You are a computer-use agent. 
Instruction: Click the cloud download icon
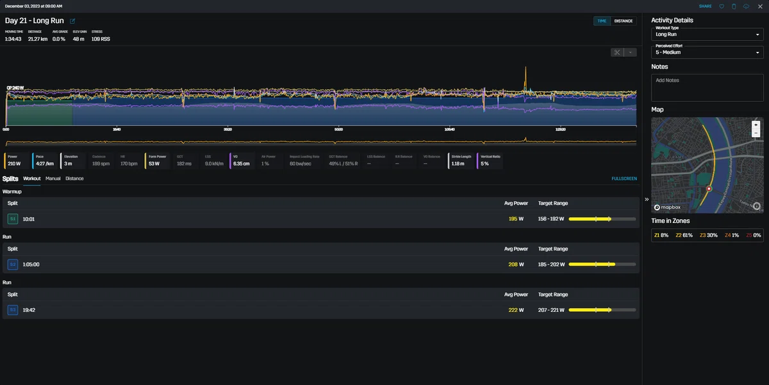tap(746, 6)
